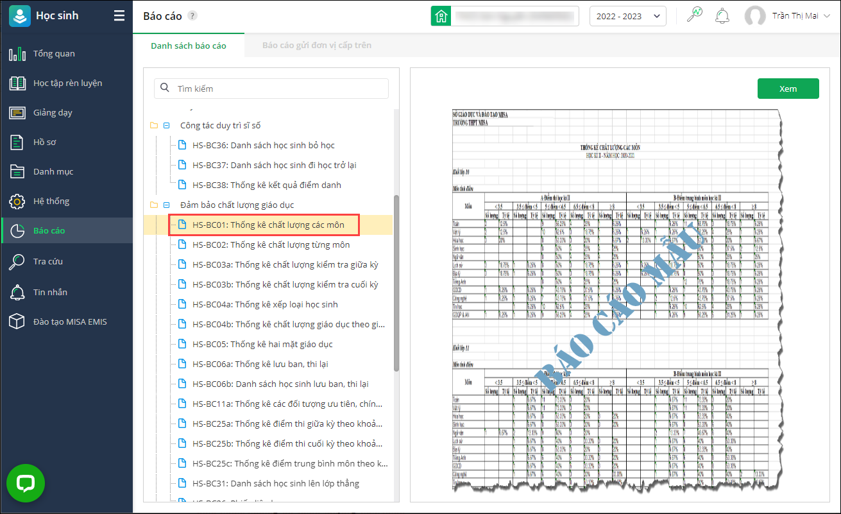Image resolution: width=841 pixels, height=514 pixels.
Task: Open Đào tạo MISA EMIS section
Action: 67,321
